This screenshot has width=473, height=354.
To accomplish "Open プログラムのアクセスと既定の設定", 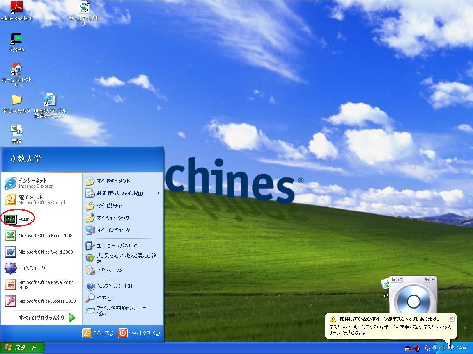I will (123, 258).
